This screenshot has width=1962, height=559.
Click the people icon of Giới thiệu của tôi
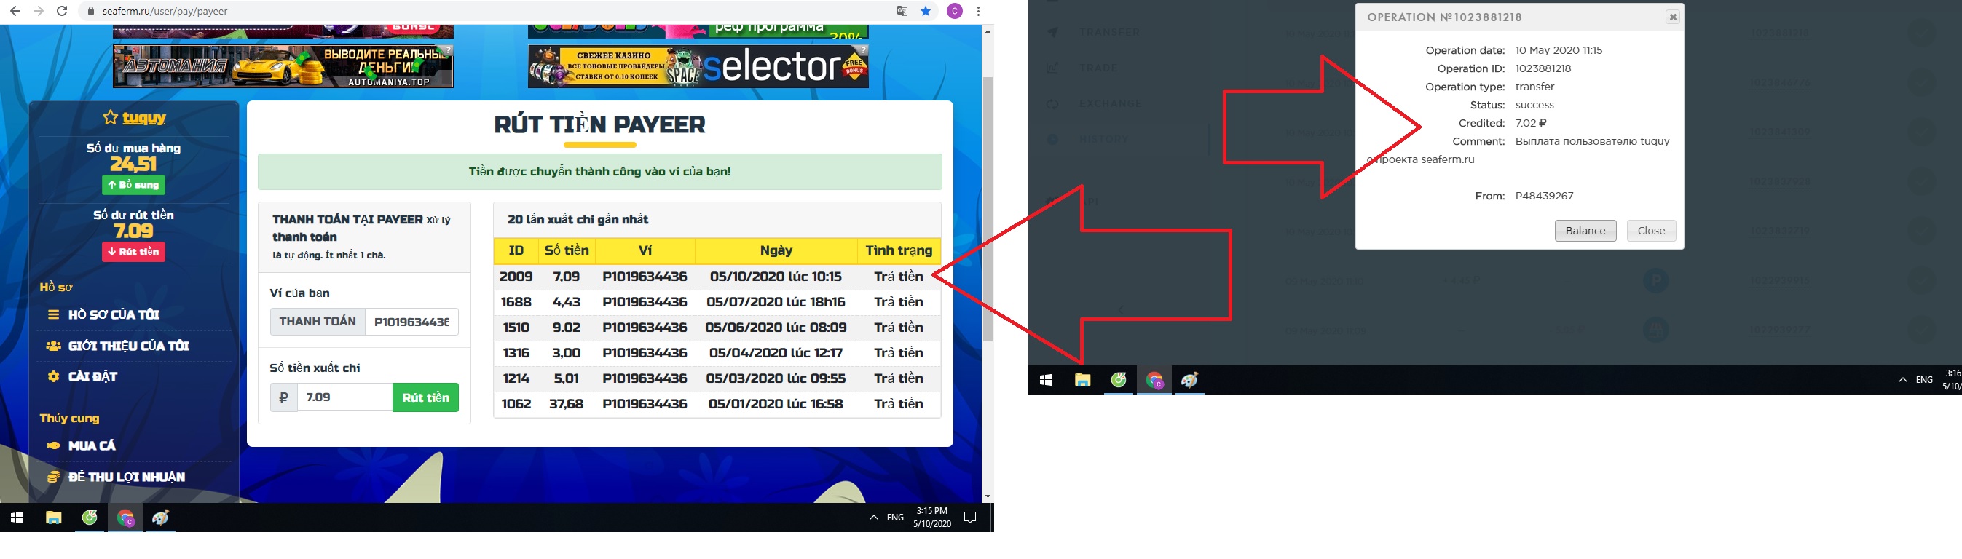[x=53, y=346]
